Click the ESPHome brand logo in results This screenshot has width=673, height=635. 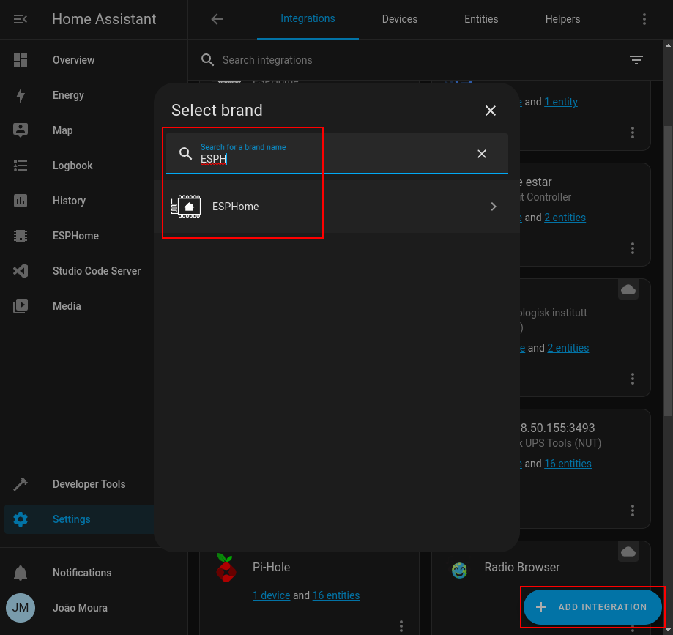[186, 207]
